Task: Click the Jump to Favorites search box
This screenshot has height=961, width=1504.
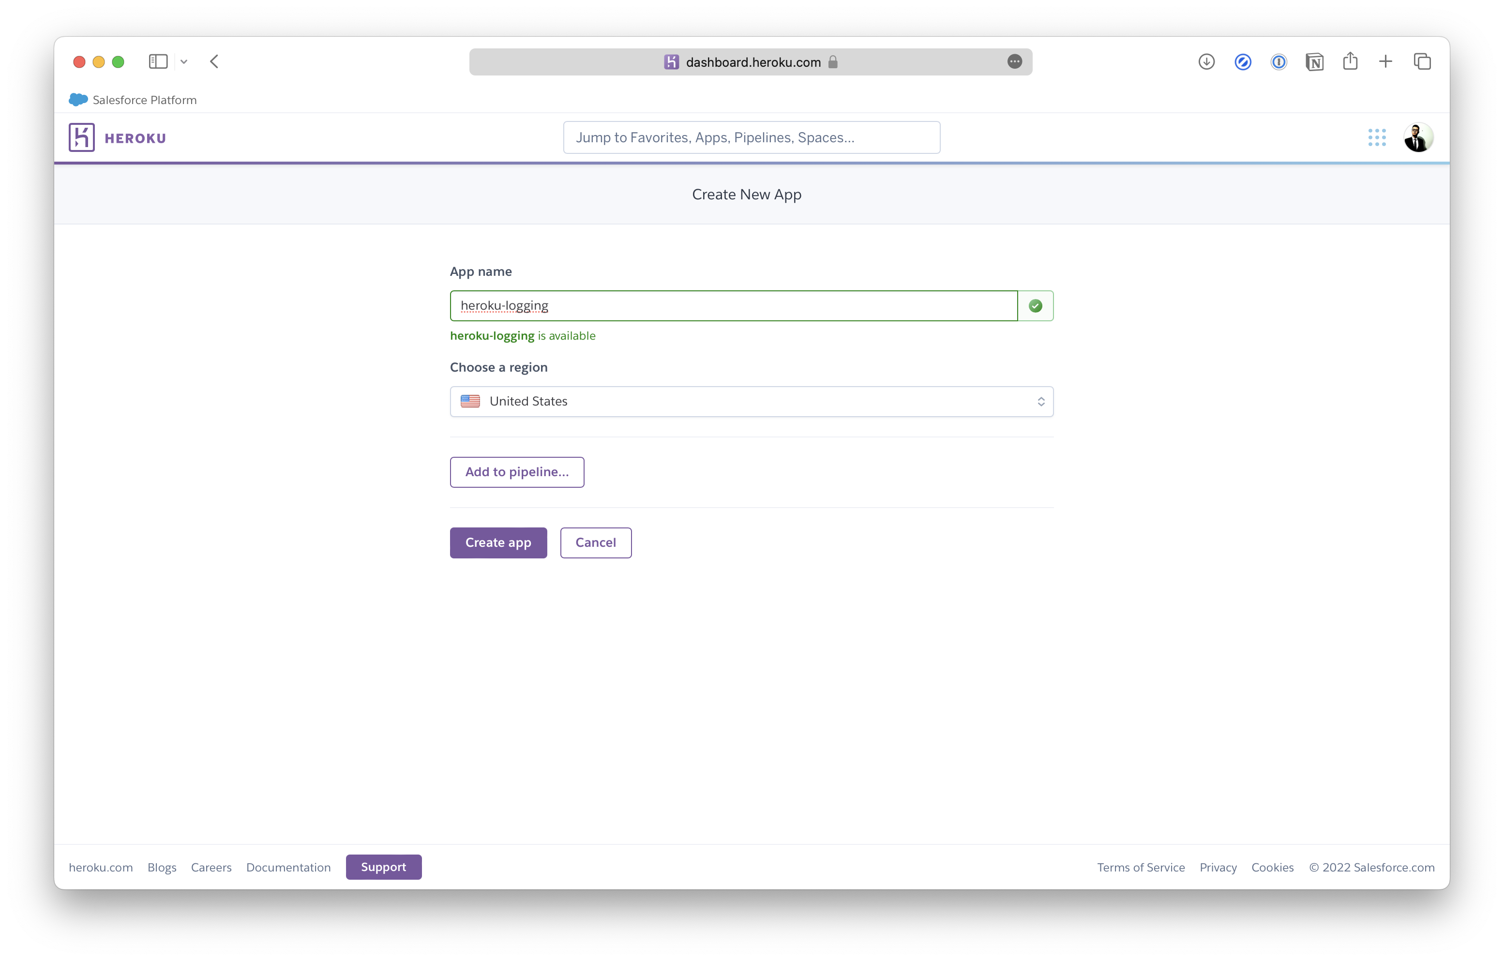Action: tap(752, 137)
